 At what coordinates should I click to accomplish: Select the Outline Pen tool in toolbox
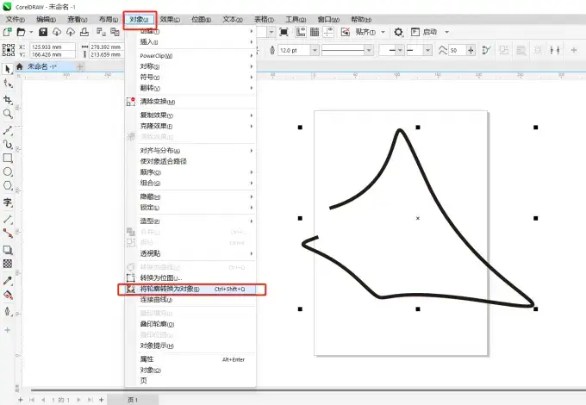click(8, 311)
